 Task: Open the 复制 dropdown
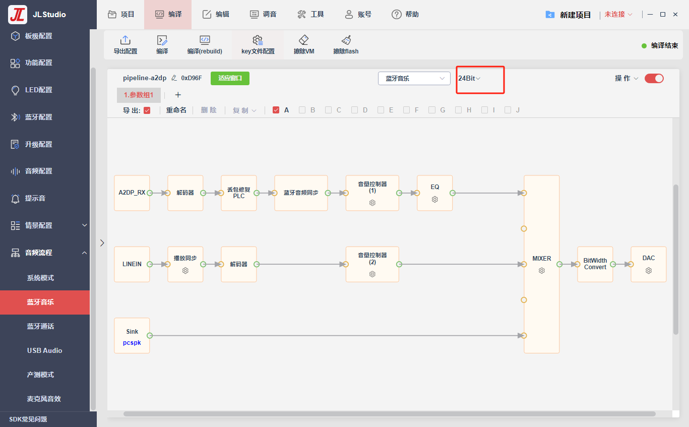tap(244, 110)
